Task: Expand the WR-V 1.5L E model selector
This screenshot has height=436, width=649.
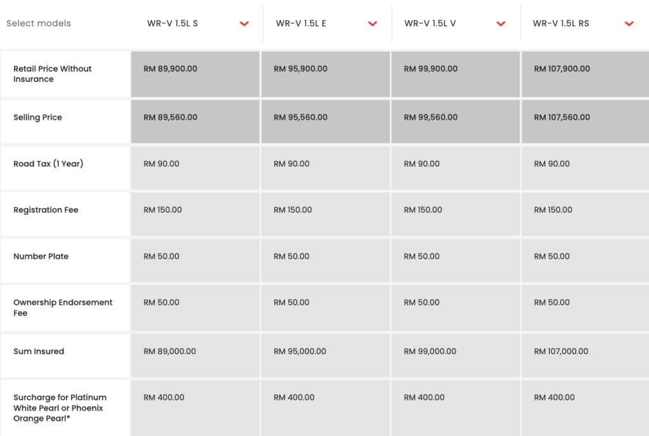Action: [x=373, y=24]
